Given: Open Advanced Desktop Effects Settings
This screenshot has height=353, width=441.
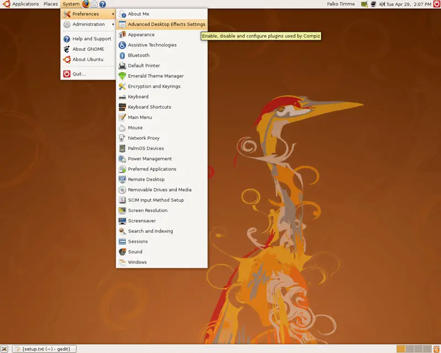Looking at the screenshot, I should click(162, 24).
